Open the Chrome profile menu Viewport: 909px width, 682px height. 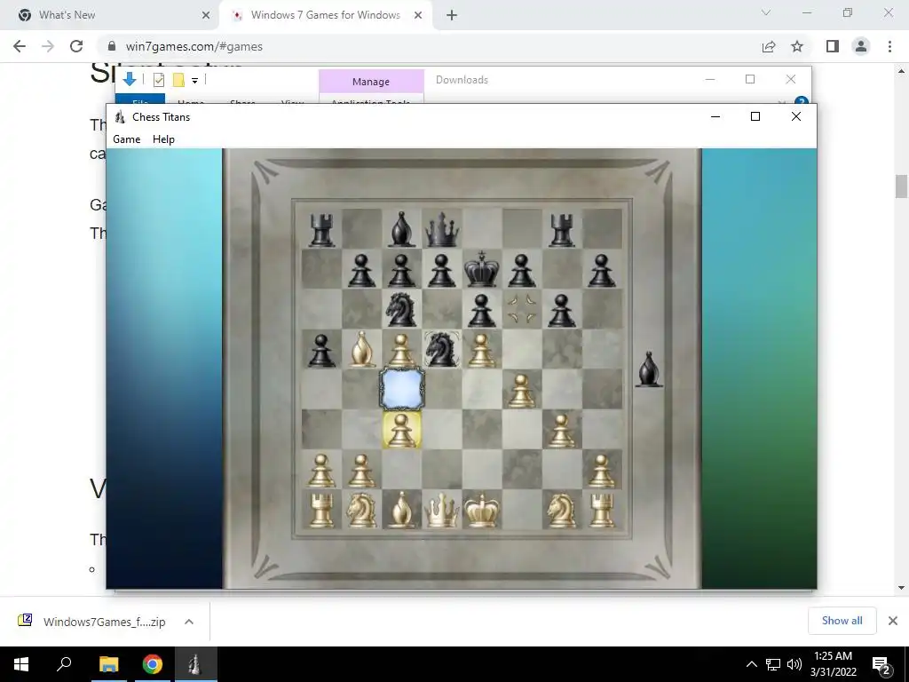tap(861, 46)
